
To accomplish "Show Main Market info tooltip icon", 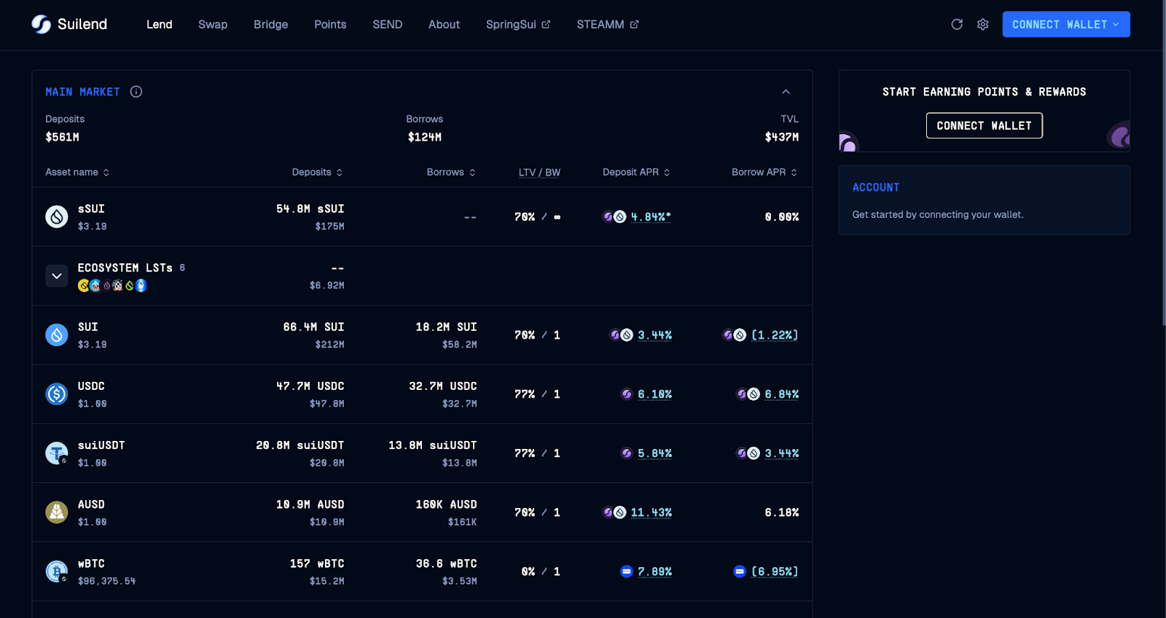I will [136, 92].
